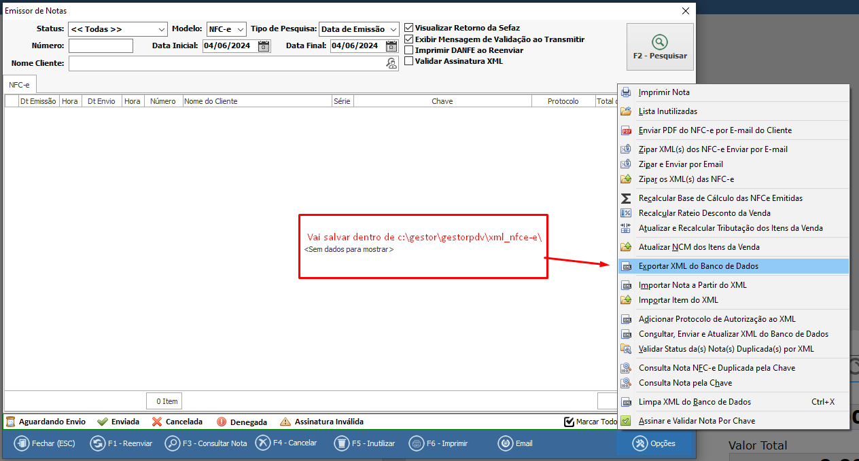
Task: Open calendar picker for Data Inicial
Action: (264, 46)
